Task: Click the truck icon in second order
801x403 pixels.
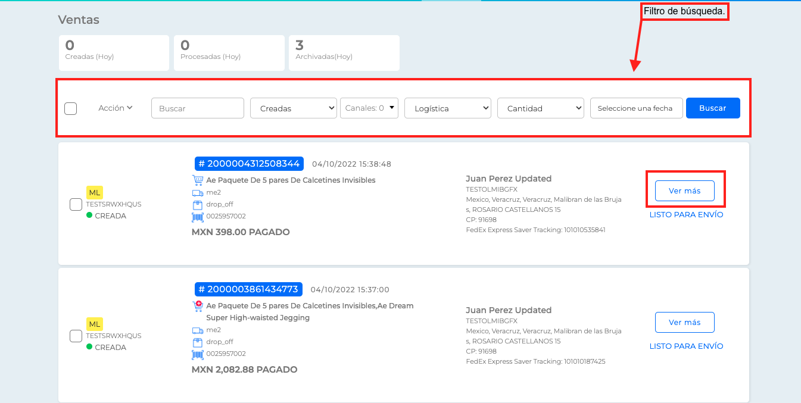Action: 198,330
